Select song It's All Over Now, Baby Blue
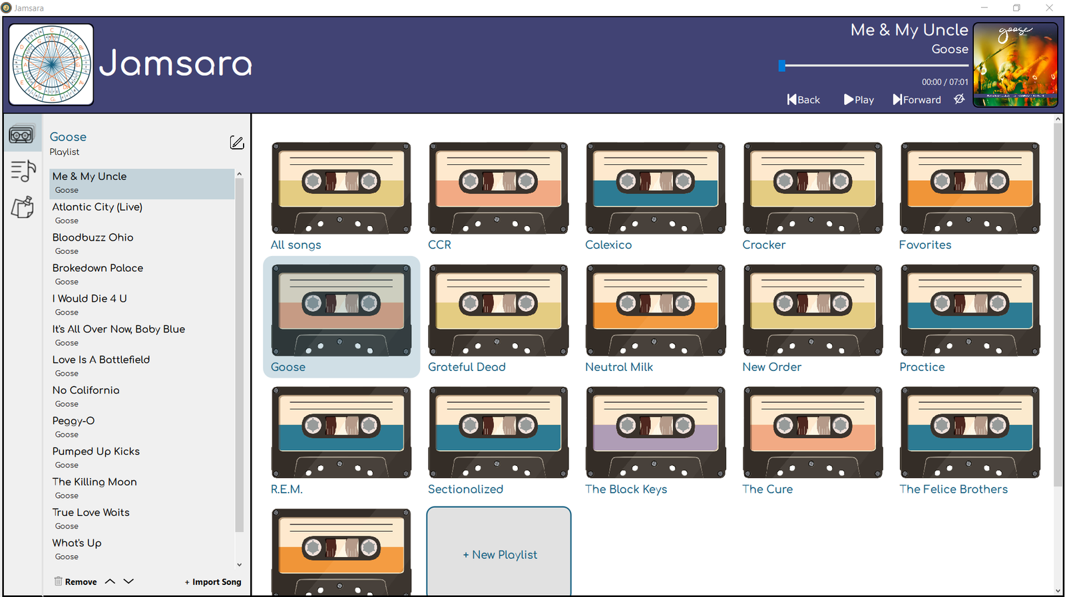 tap(142, 336)
